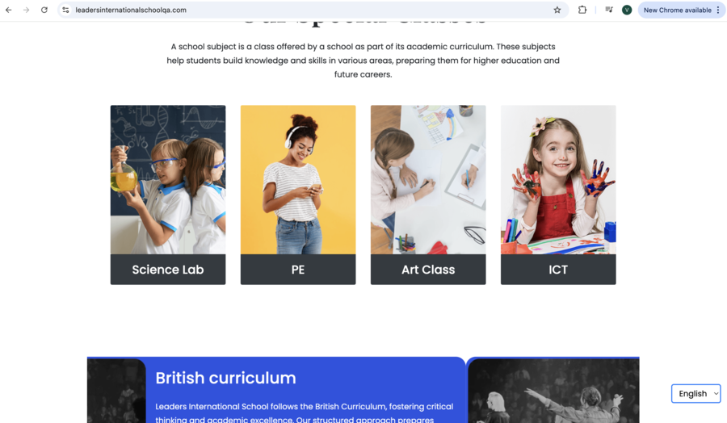Open the Chrome three-dot menu

click(x=718, y=10)
